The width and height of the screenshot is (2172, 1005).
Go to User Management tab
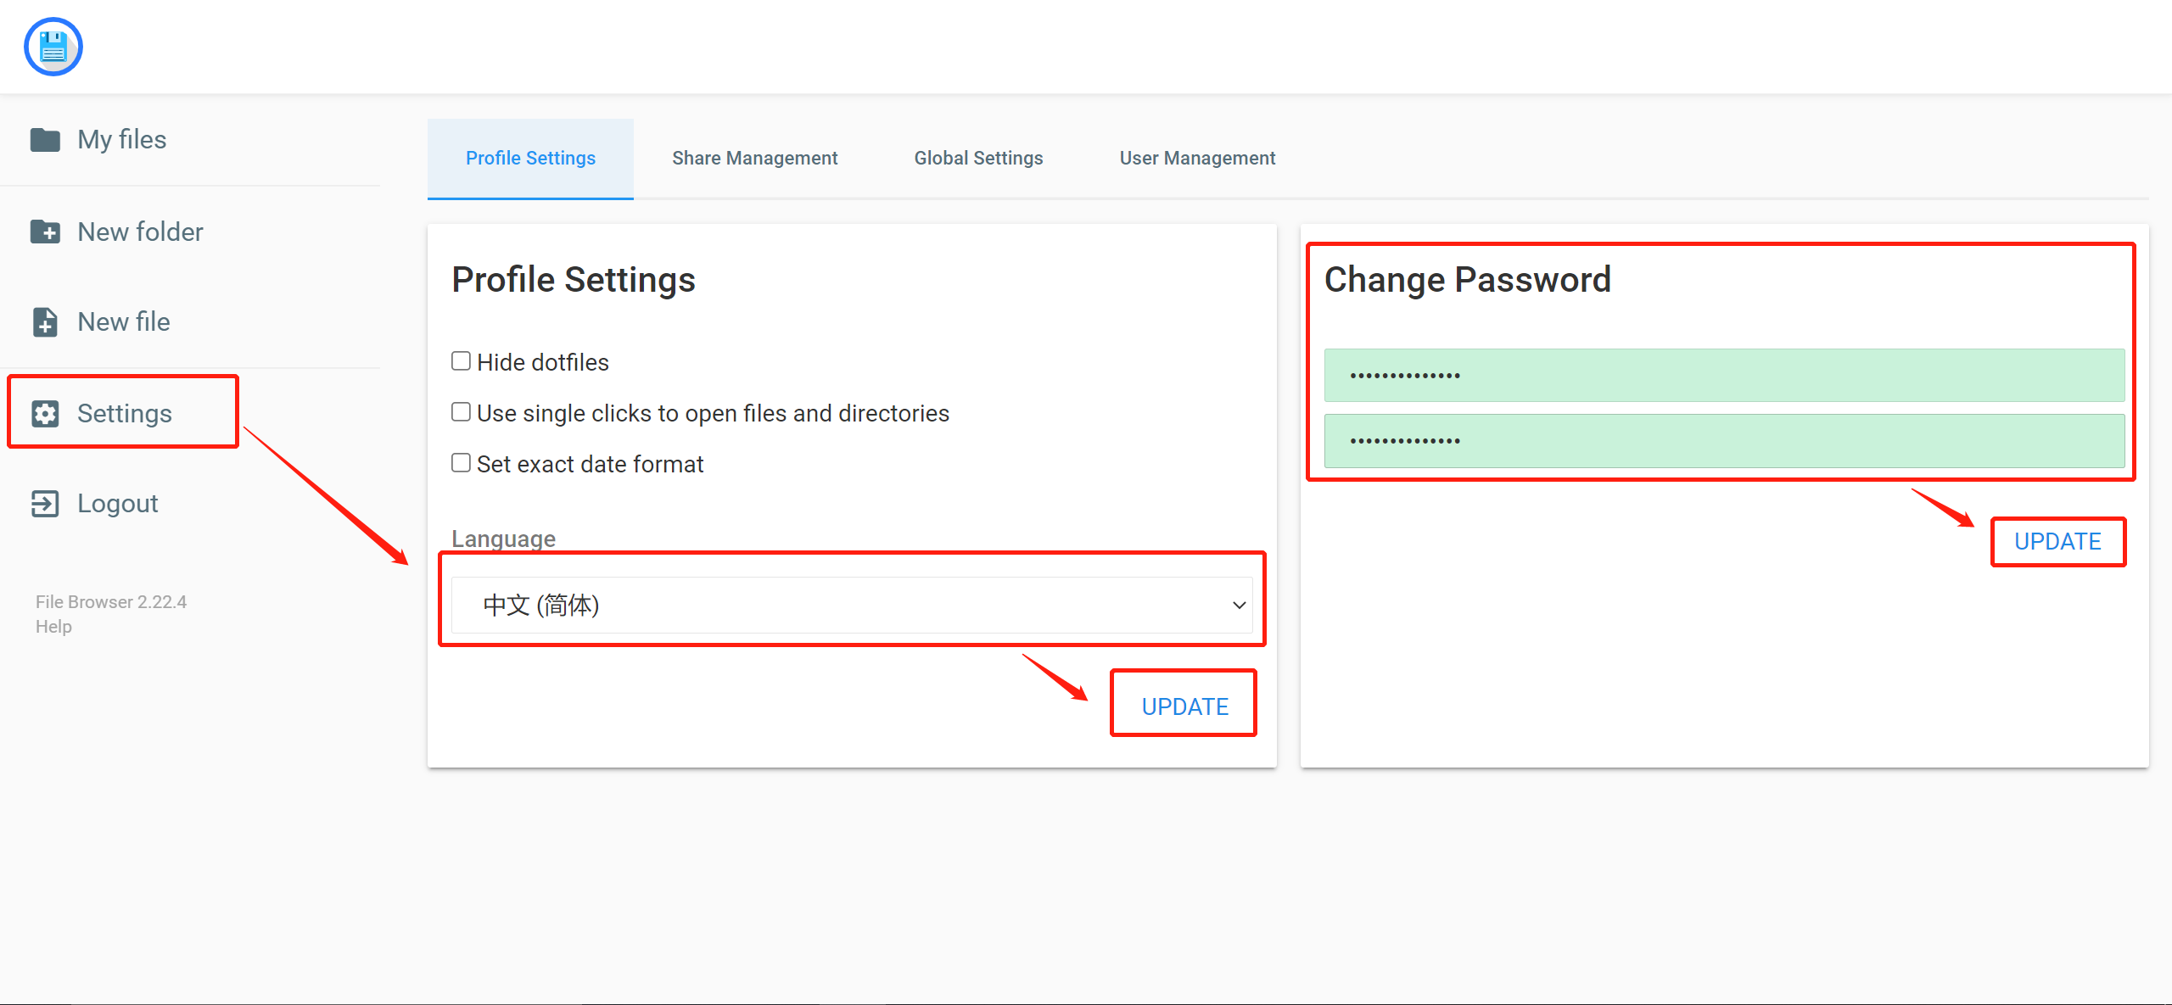pos(1197,159)
